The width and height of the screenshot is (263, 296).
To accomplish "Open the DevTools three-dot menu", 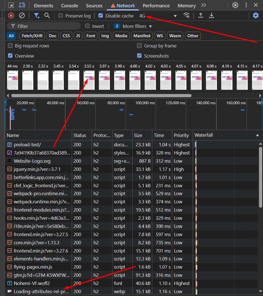I will point(246,5).
